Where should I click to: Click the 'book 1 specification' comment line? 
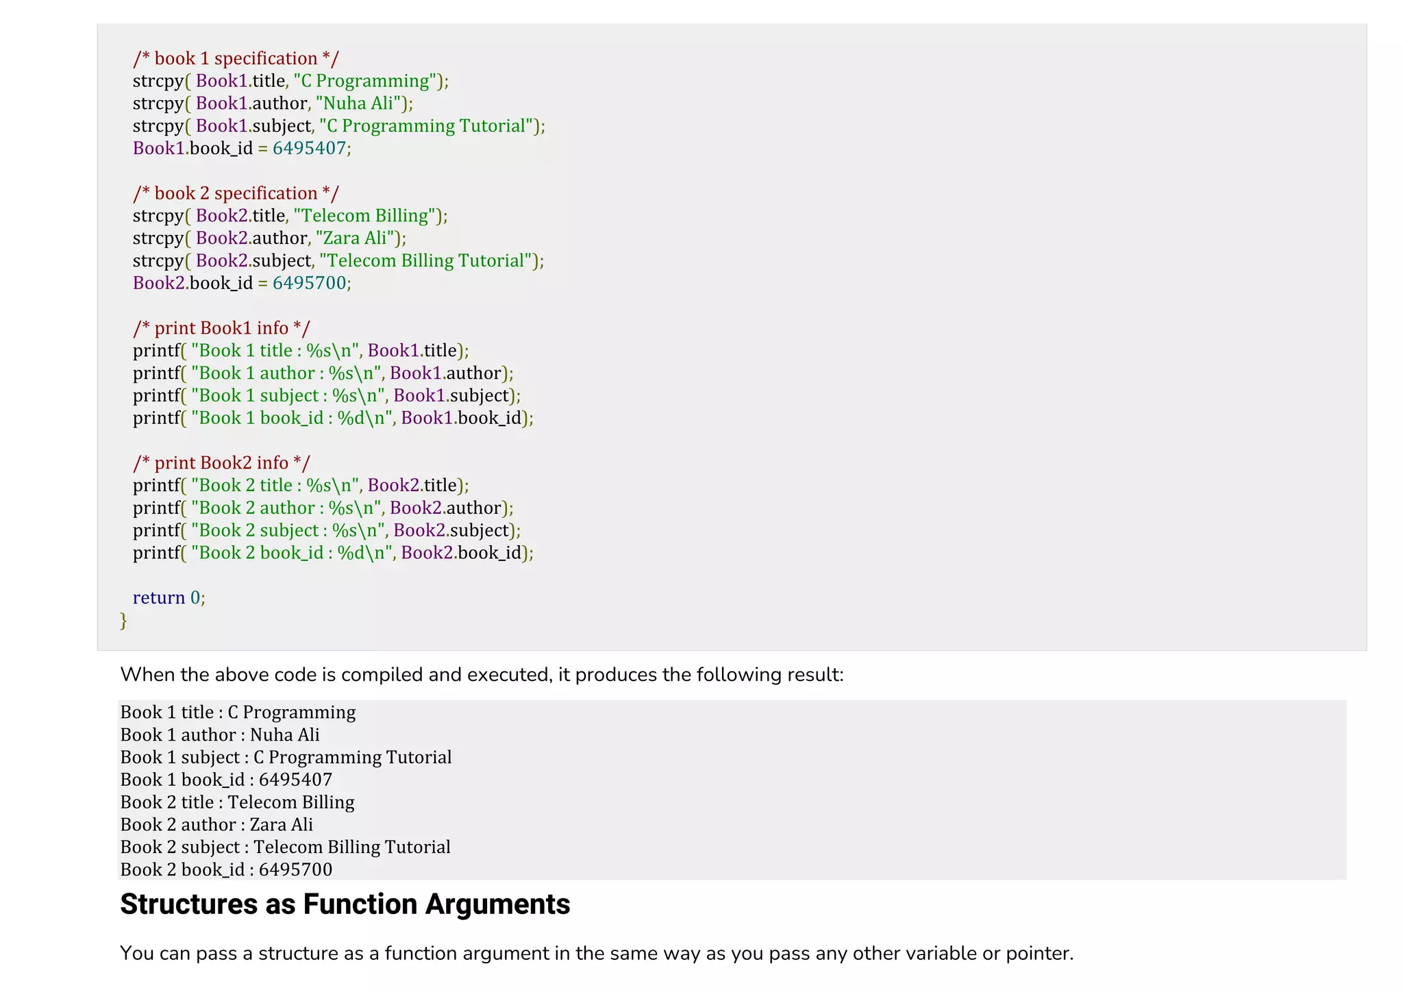236,59
